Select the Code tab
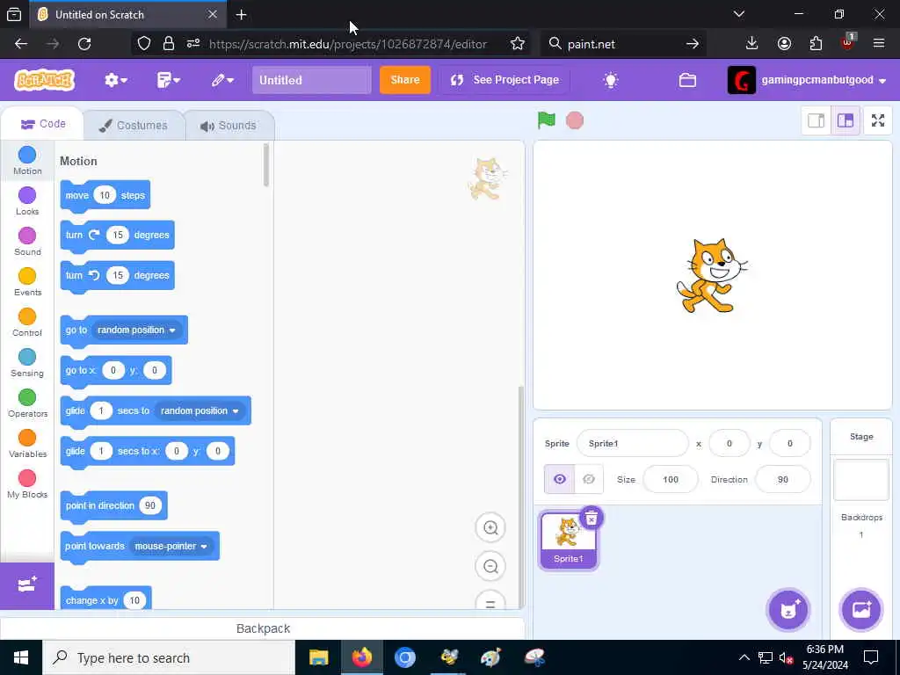900x675 pixels. tap(42, 124)
